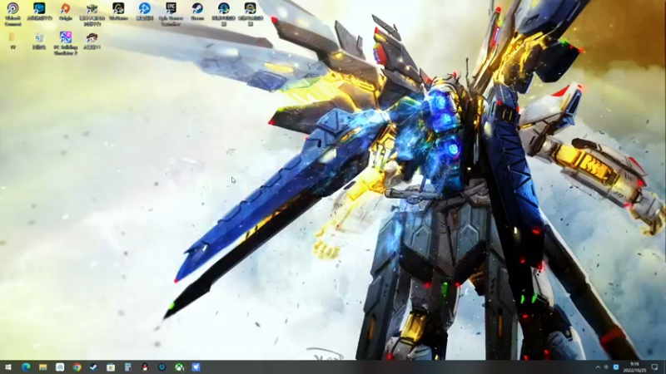Show hidden system tray icons

[x=598, y=367]
